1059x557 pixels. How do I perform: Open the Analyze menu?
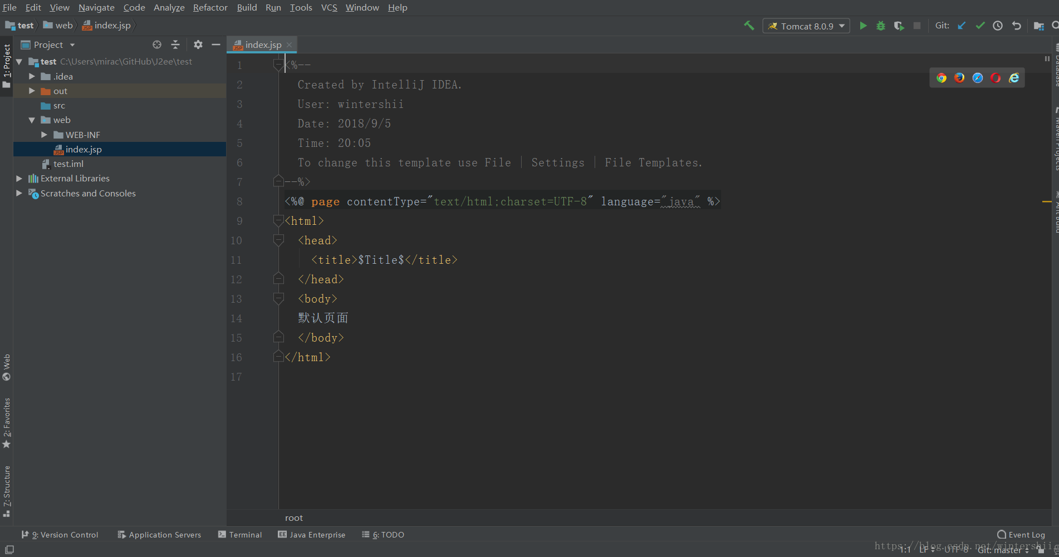point(169,7)
